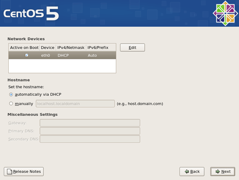Screen dimensions: 239x180
Task: Click the Active on Boot column header
Action: point(24,48)
